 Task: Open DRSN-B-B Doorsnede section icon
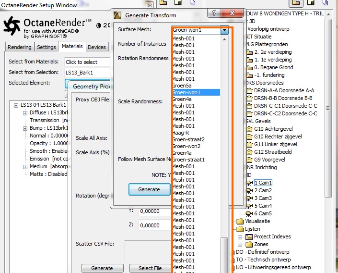point(249,98)
